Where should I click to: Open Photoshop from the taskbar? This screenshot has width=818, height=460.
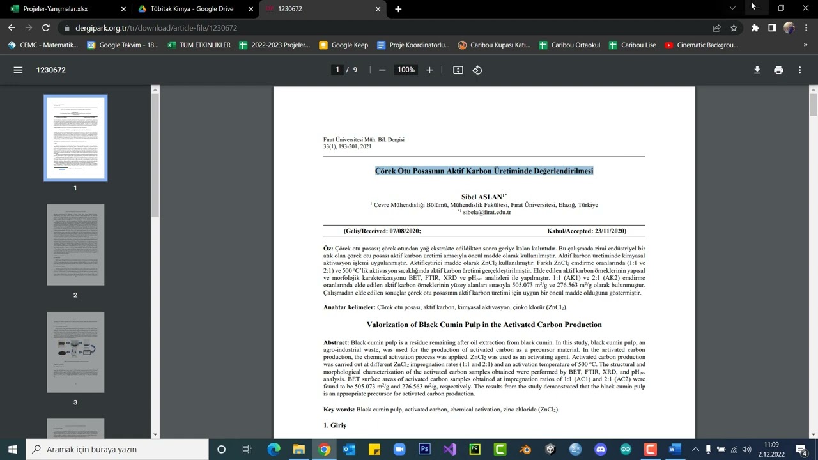point(424,449)
